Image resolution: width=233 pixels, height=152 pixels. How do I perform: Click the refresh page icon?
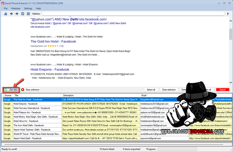coord(22,14)
